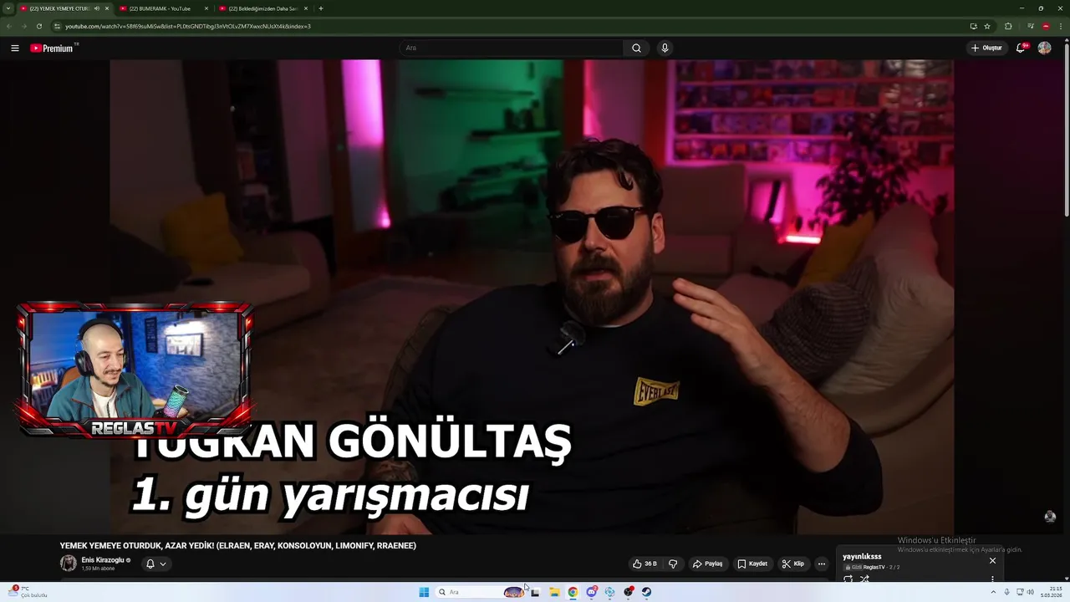Open site information icon in address bar
Viewport: 1070px width, 602px height.
[x=57, y=26]
